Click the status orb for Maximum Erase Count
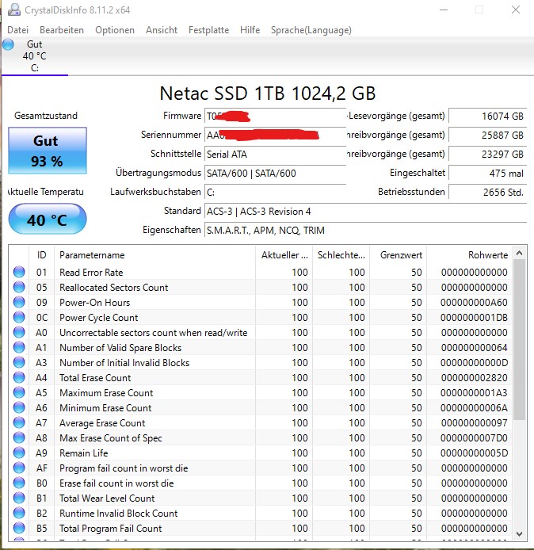The height and width of the screenshot is (550, 534). 19,392
